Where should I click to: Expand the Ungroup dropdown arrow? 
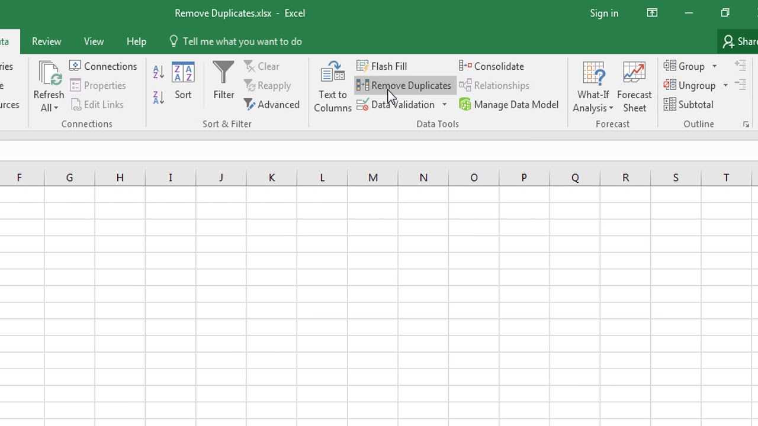click(725, 85)
